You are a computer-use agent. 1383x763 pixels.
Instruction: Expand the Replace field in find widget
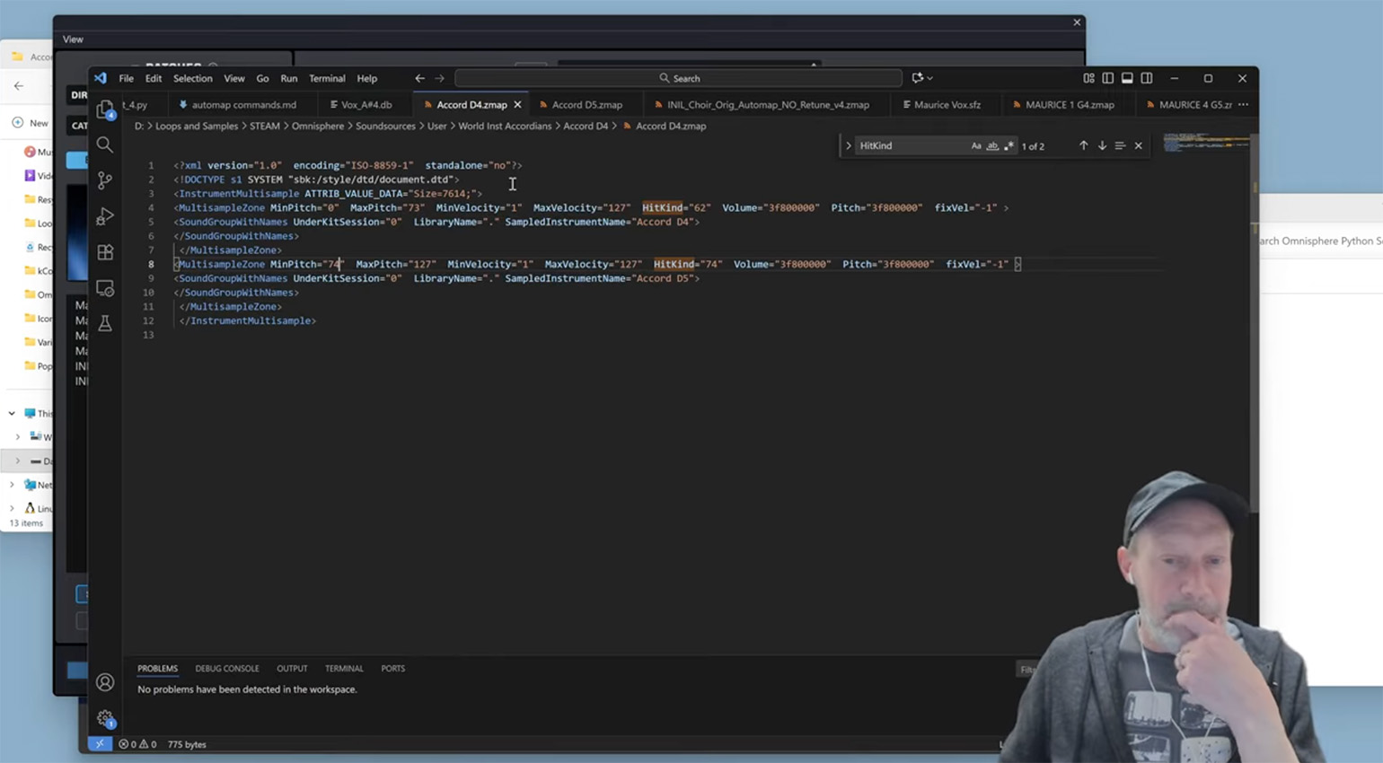(849, 145)
